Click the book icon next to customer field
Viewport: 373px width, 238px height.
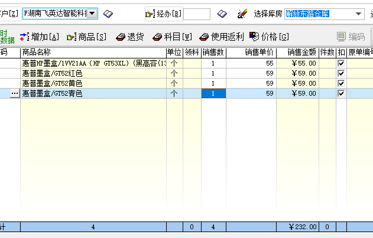click(x=108, y=14)
